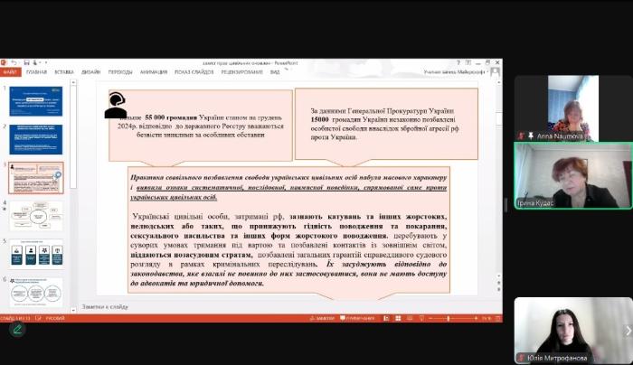633x365 pixels.
Task: Select the АНИМАЦИЯ ribbon tab
Action: click(154, 71)
